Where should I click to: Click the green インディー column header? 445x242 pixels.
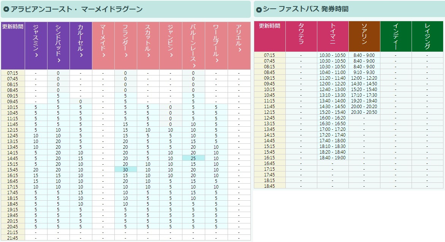coord(396,34)
